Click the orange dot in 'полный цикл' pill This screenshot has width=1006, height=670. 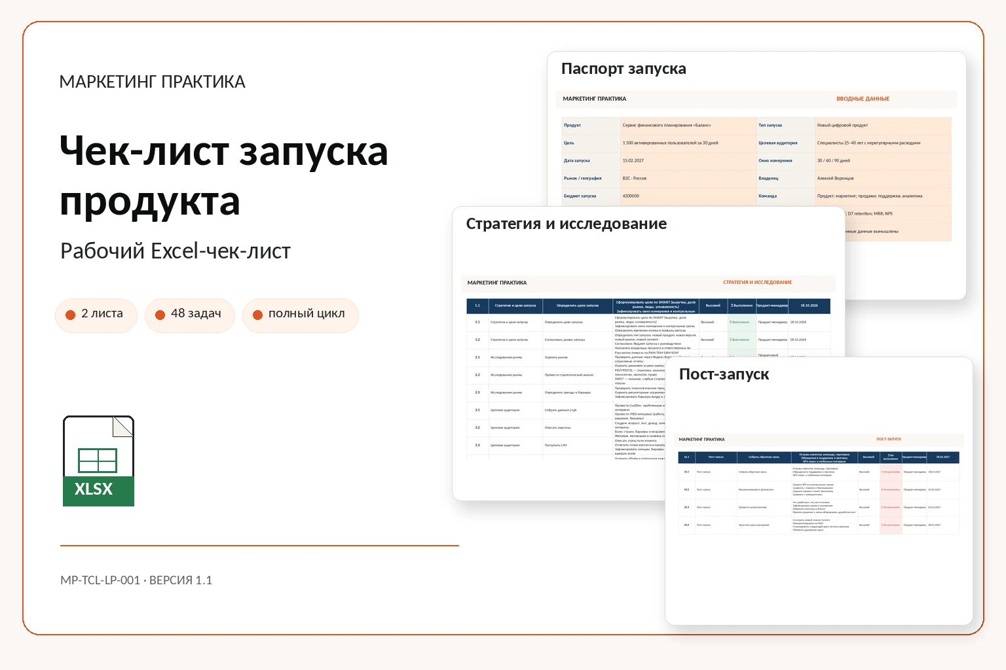257,315
